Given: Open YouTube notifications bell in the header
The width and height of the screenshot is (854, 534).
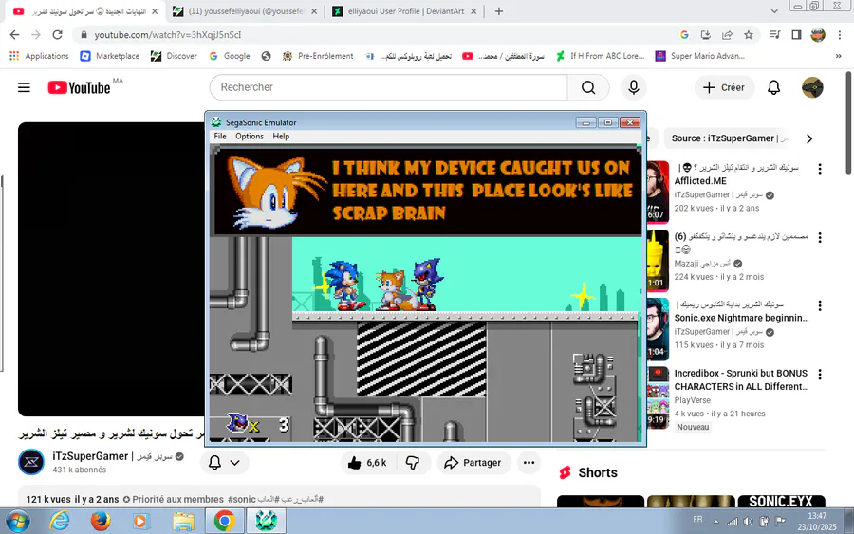Looking at the screenshot, I should coord(774,87).
